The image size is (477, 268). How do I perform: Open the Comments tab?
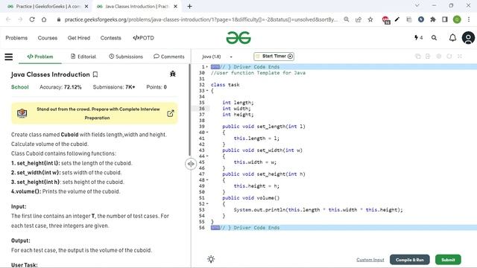[x=169, y=57]
